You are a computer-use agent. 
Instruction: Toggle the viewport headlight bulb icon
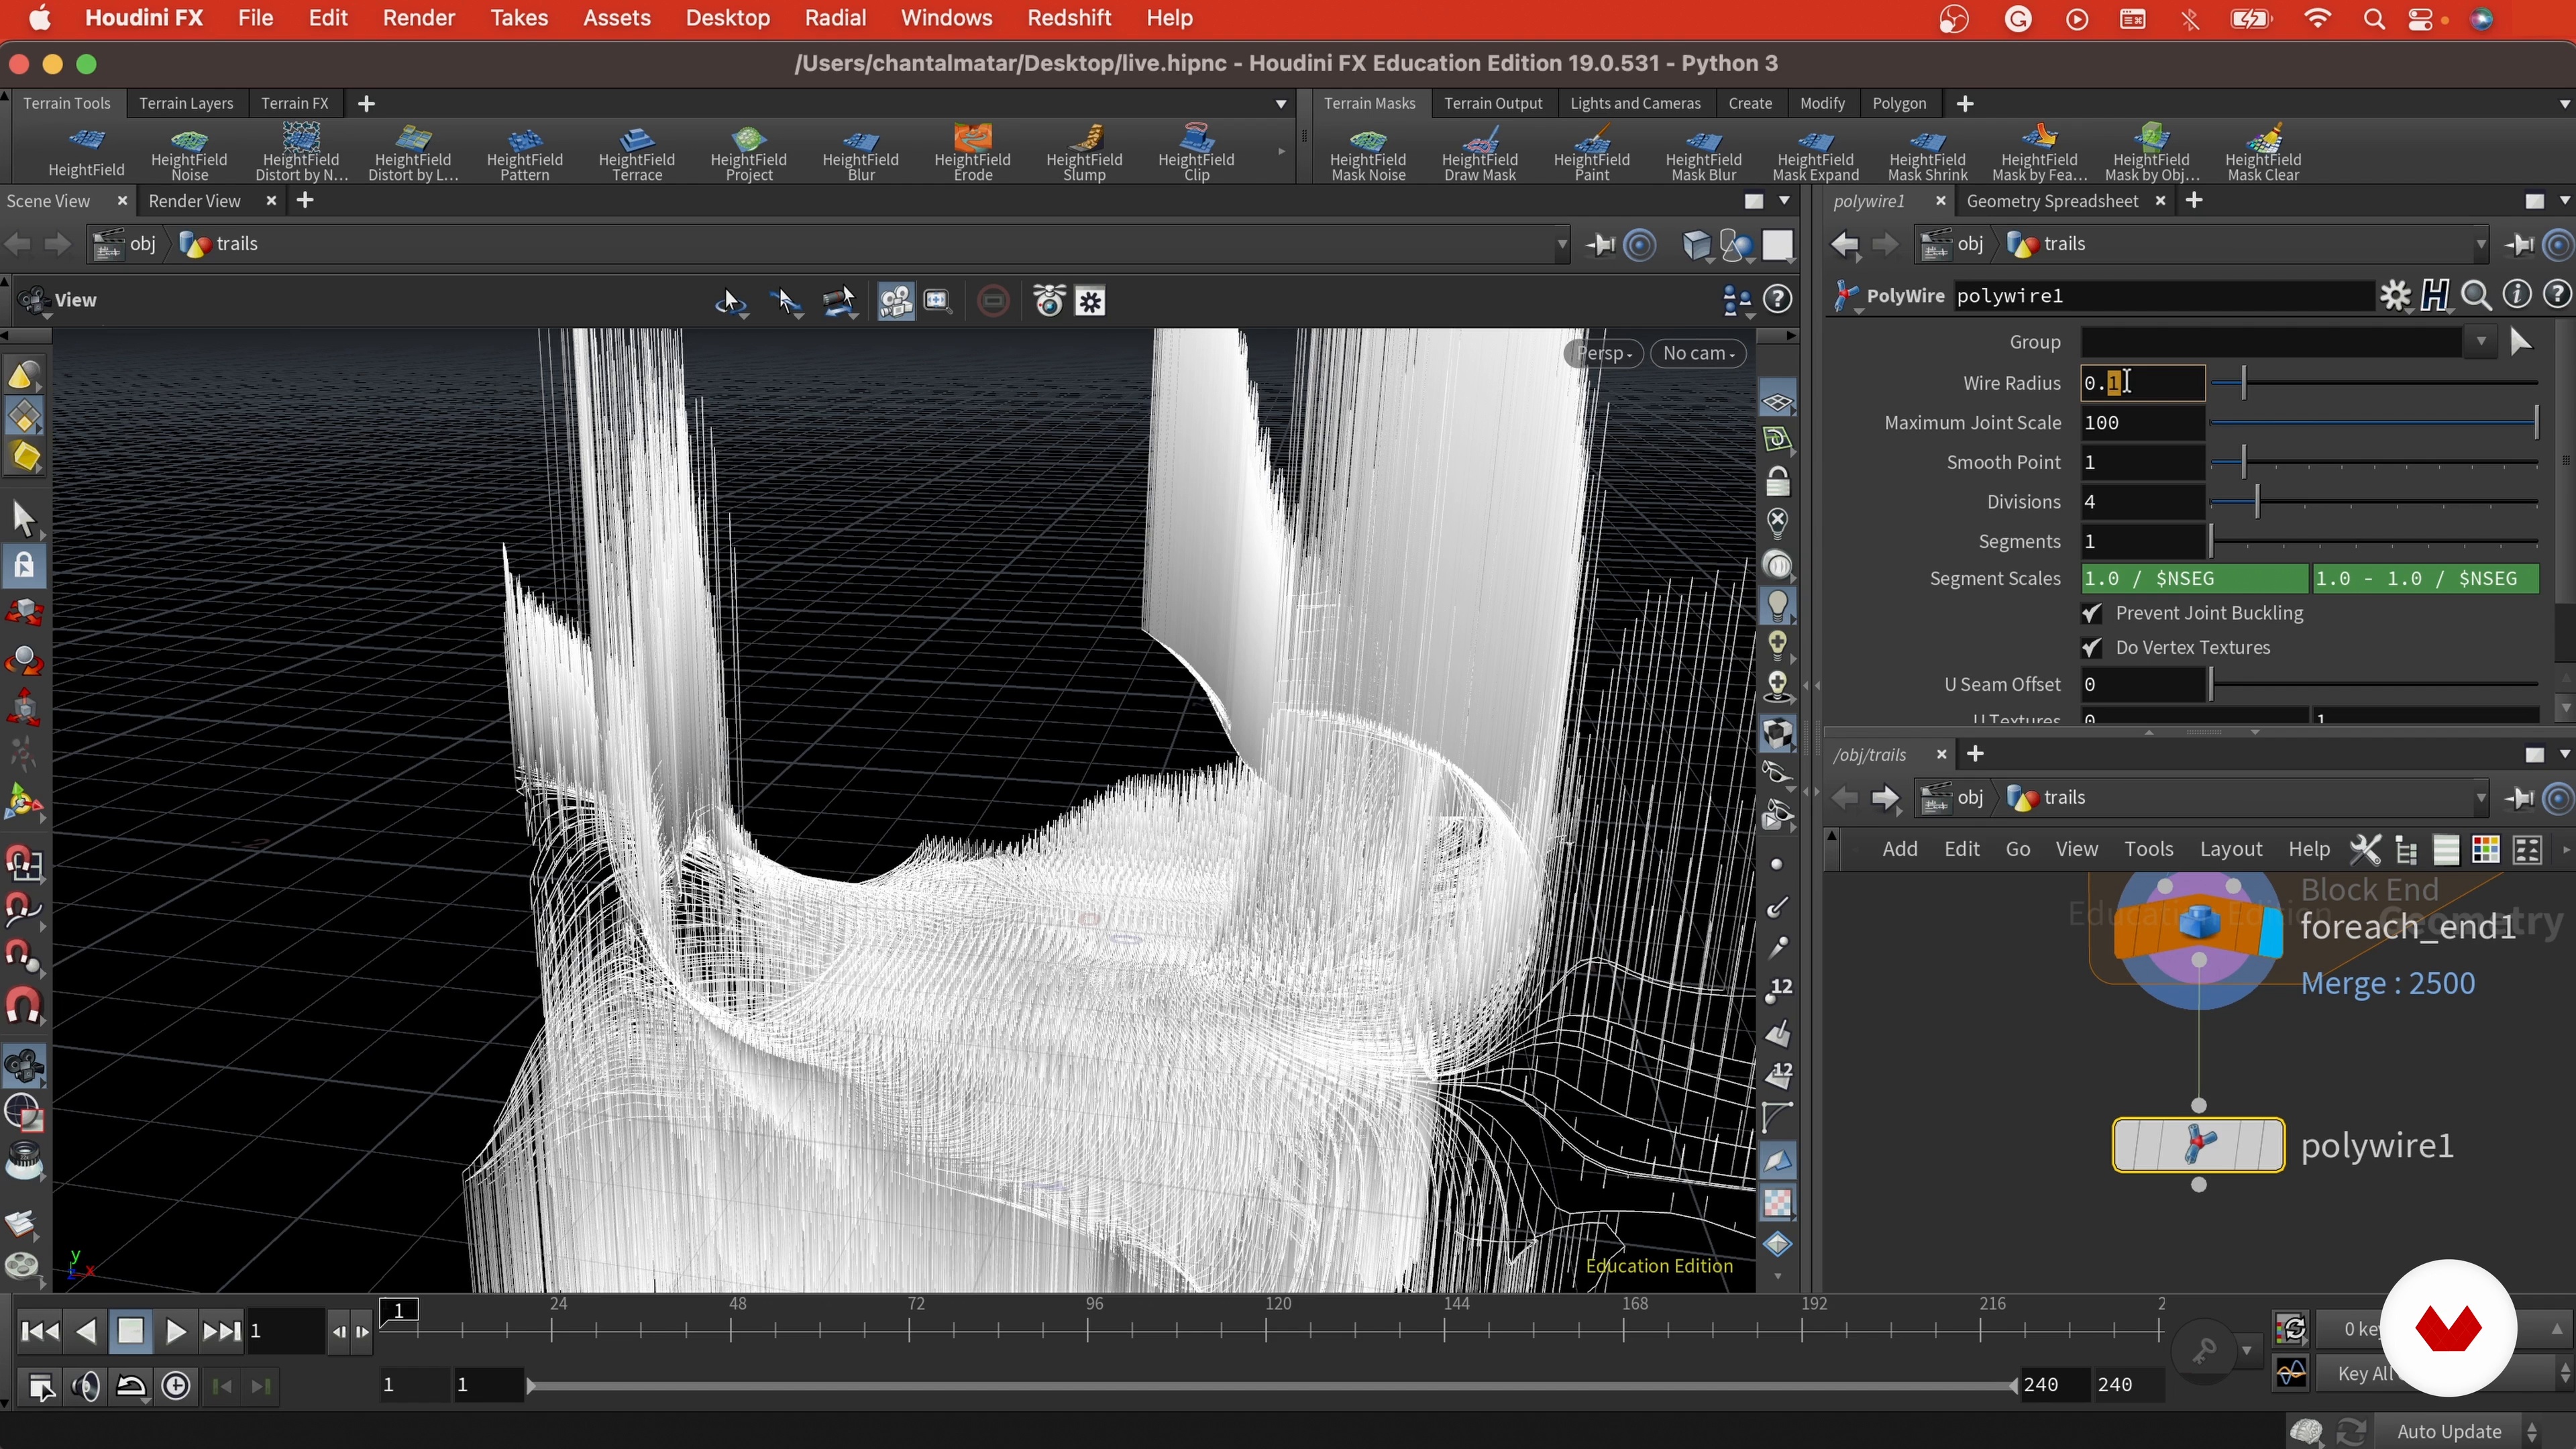coord(1777,606)
